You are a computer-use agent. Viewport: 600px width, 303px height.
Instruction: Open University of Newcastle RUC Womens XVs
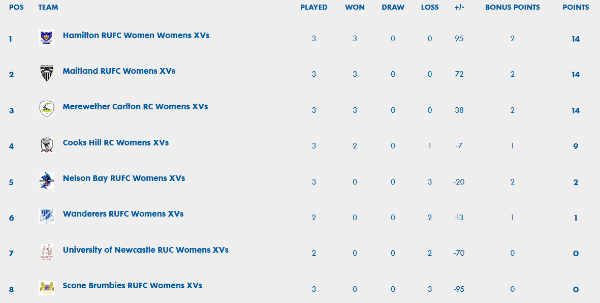[145, 250]
